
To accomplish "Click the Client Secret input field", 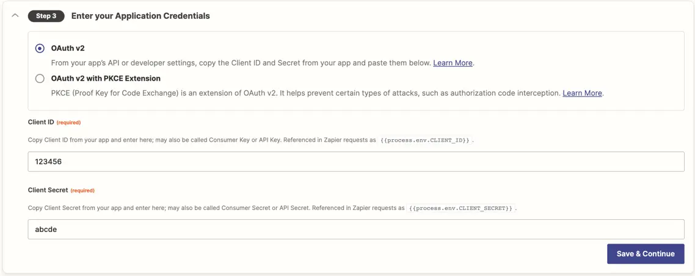I will click(x=356, y=230).
